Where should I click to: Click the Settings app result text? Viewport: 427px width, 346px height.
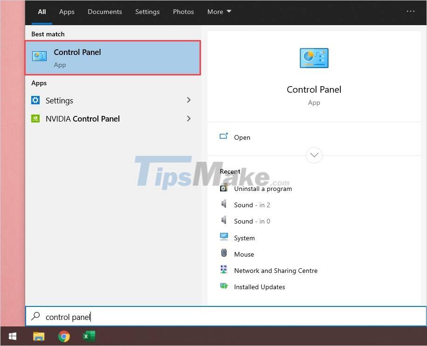(x=59, y=101)
